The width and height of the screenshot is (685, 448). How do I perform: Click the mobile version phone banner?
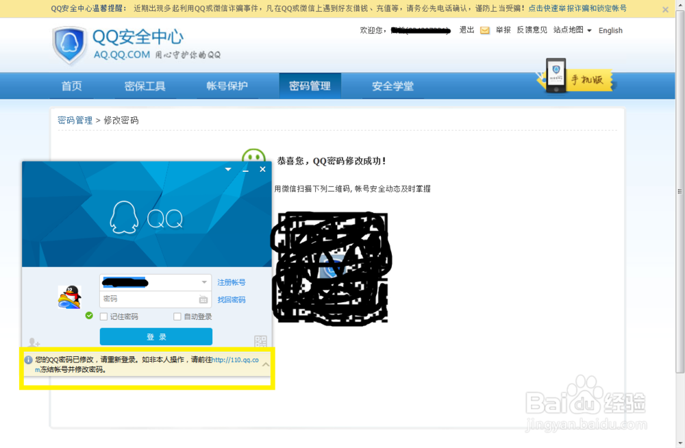tap(575, 76)
